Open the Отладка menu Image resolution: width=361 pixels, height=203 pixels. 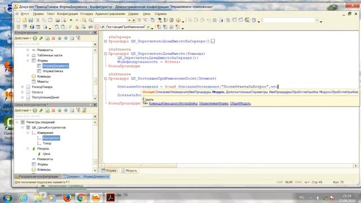pos(86,14)
